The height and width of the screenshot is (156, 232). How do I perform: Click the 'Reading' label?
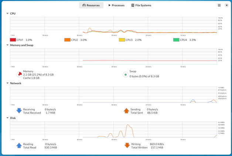tap(28, 144)
